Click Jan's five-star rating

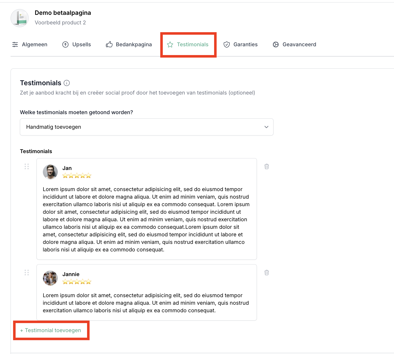tap(77, 176)
